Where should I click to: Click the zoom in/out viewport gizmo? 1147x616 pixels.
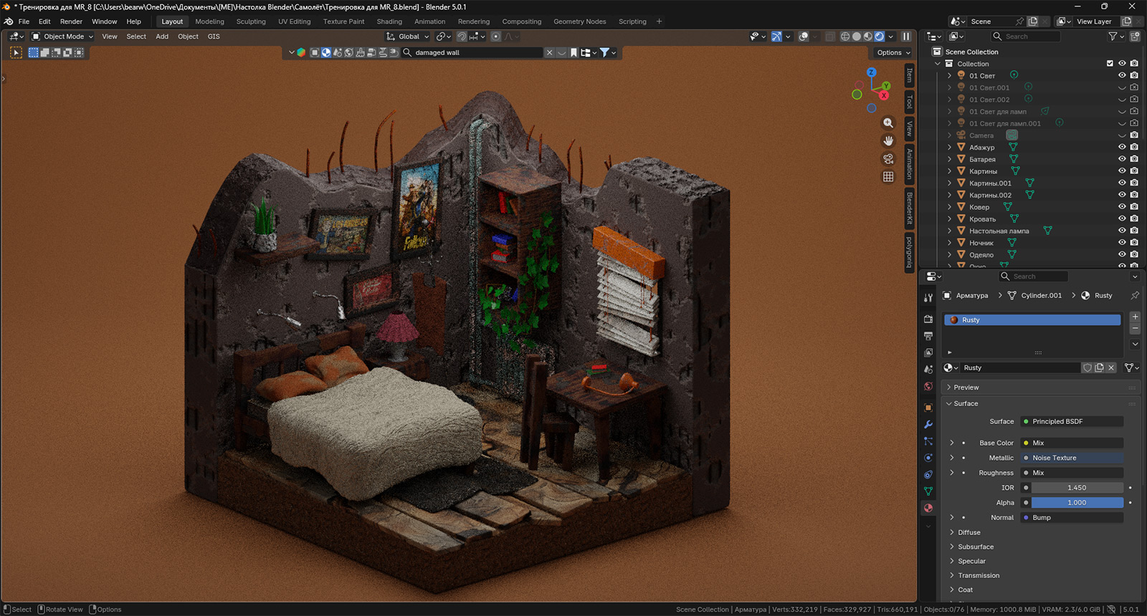tap(888, 123)
